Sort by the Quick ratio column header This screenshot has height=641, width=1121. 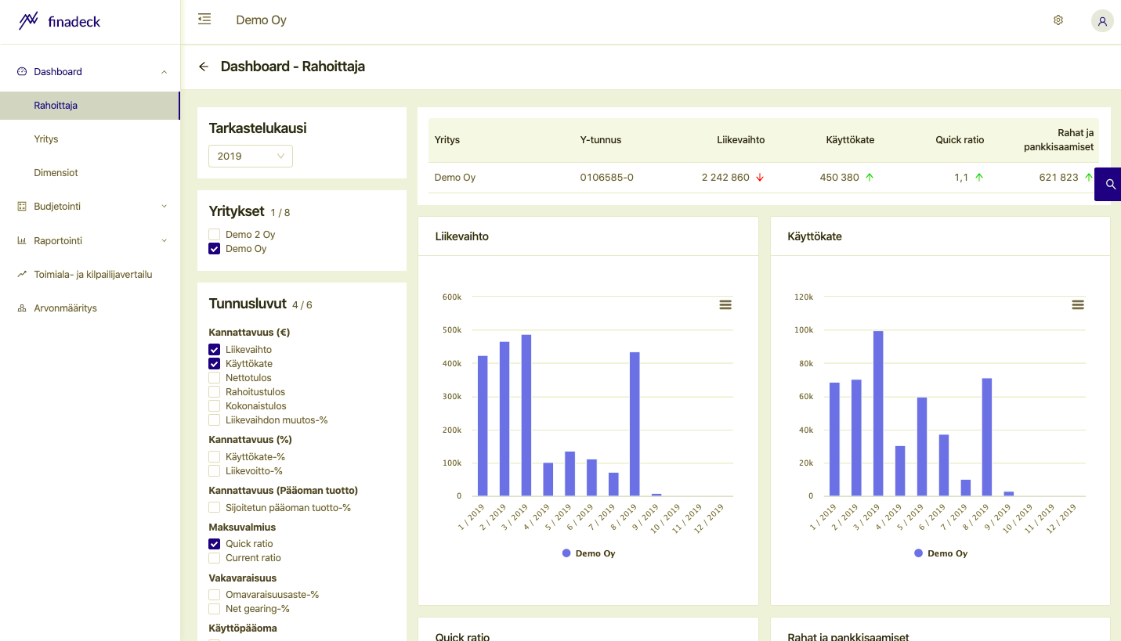click(960, 140)
